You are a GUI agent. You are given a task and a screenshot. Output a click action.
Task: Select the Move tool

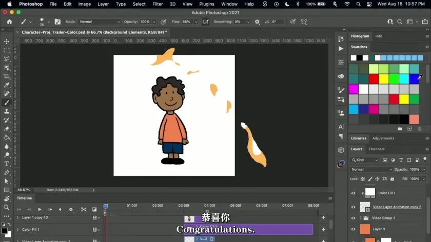(x=7, y=42)
